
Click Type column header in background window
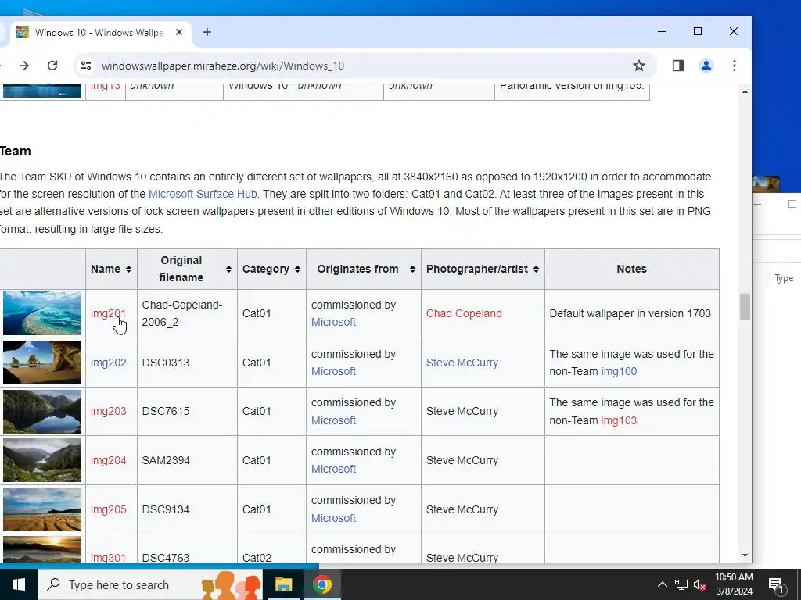(x=784, y=278)
